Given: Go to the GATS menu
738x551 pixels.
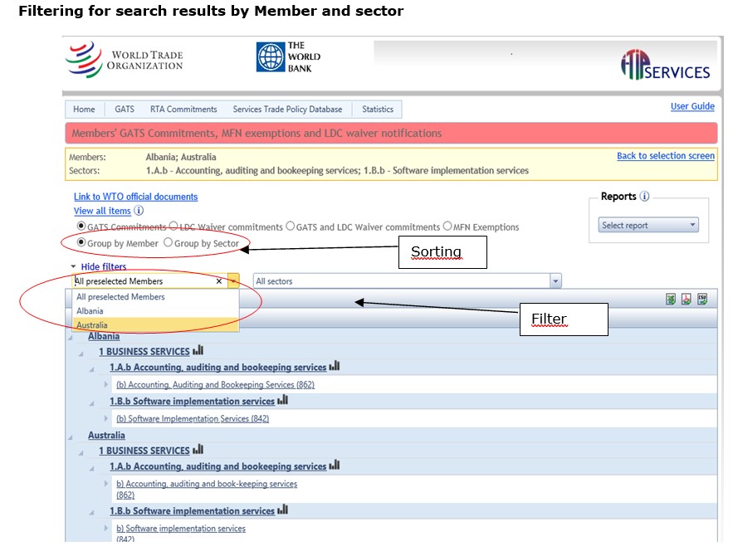Looking at the screenshot, I should [x=125, y=110].
